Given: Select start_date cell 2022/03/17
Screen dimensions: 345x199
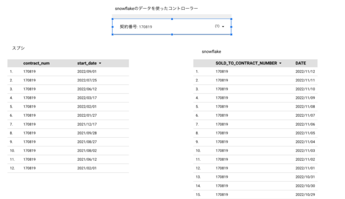Looking at the screenshot, I should pyautogui.click(x=87, y=98).
